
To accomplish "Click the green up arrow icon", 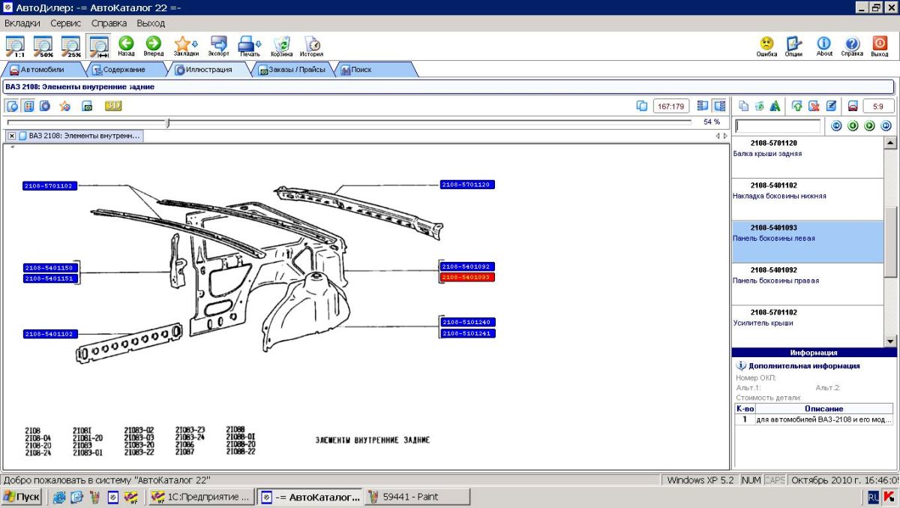I will (x=797, y=106).
